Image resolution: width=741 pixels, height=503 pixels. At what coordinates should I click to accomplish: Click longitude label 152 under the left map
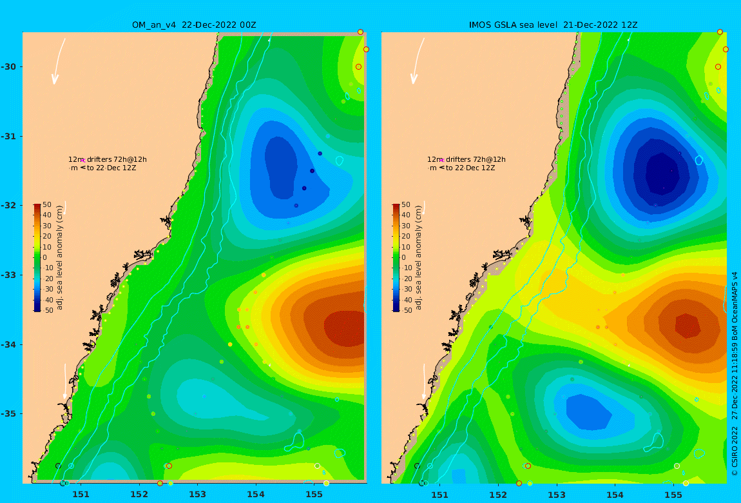139,495
